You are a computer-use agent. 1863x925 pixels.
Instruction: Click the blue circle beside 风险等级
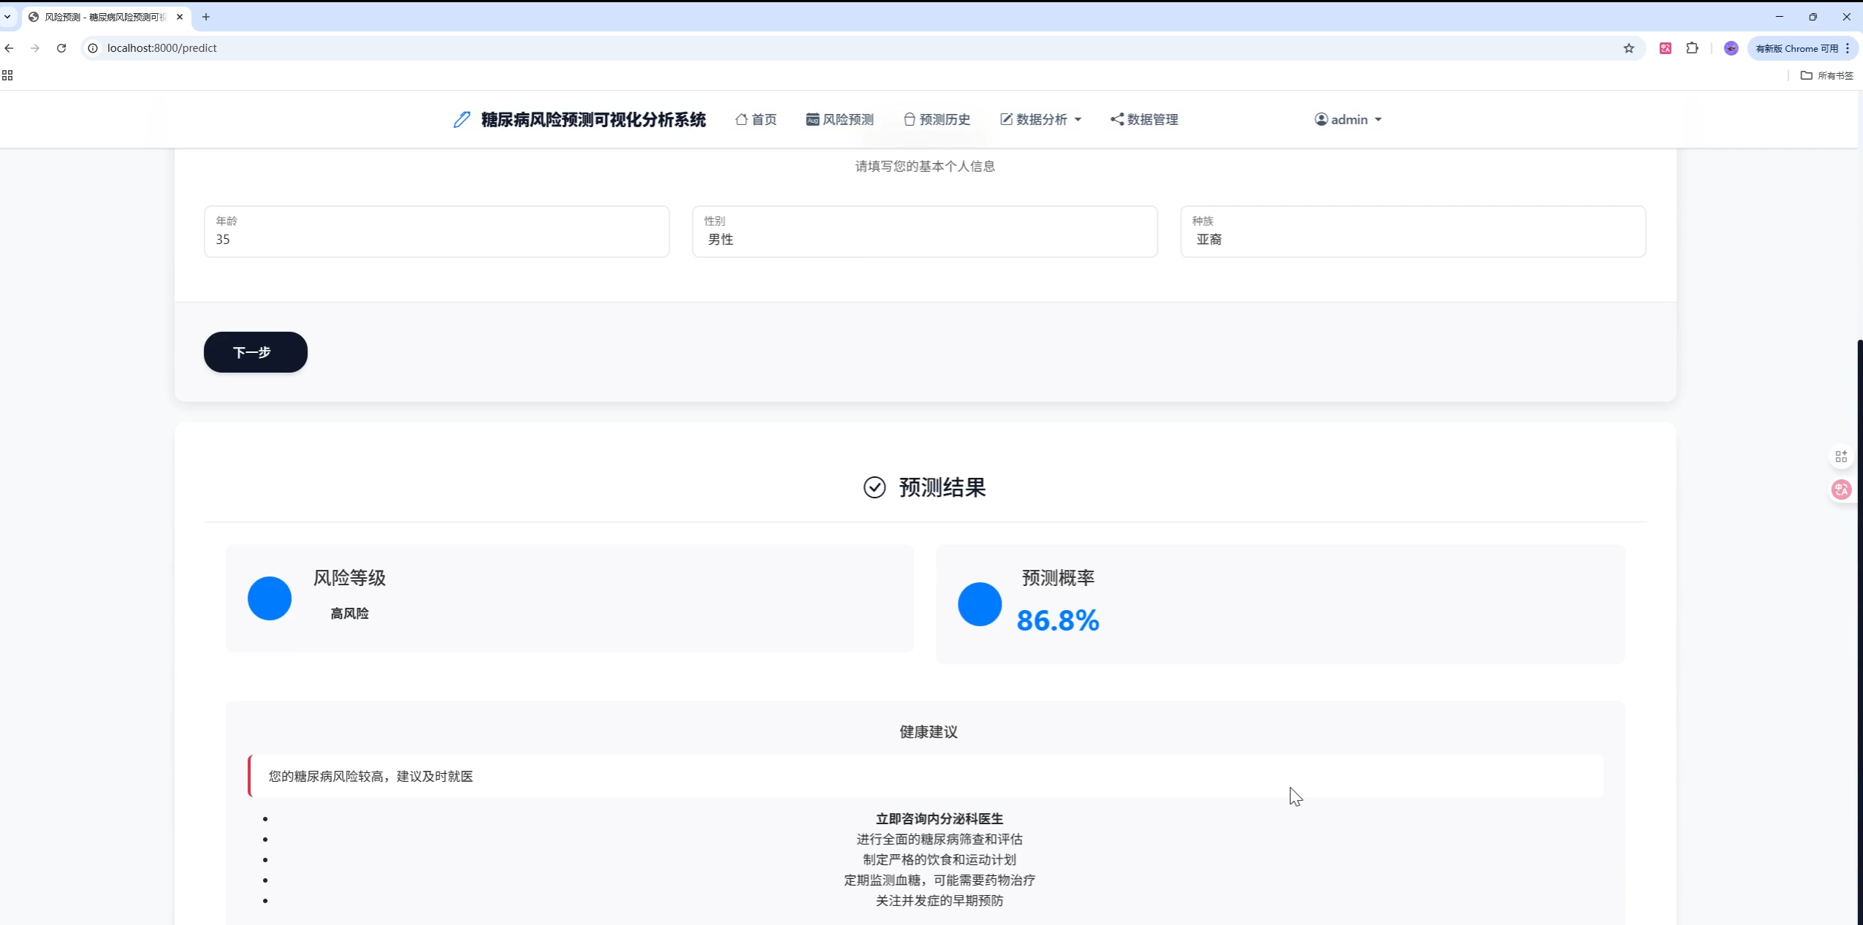click(270, 598)
